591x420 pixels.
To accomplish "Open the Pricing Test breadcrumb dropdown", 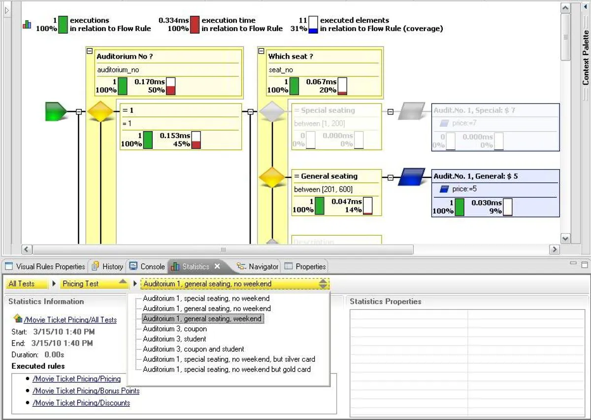I will click(x=123, y=281).
